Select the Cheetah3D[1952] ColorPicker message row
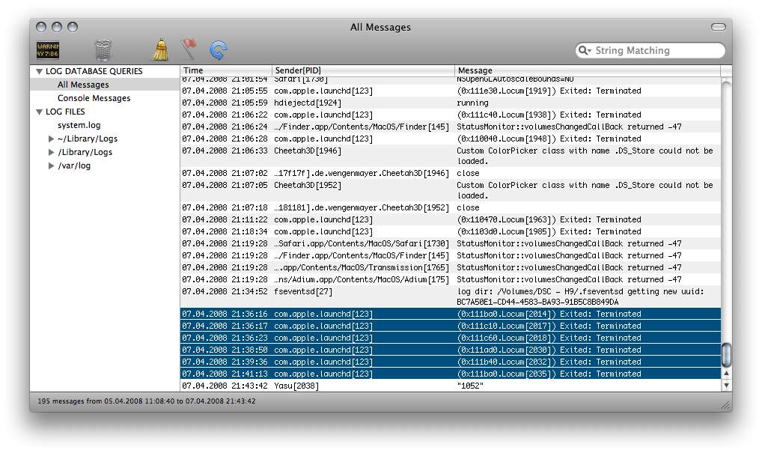The height and width of the screenshot is (453, 762). [x=451, y=190]
